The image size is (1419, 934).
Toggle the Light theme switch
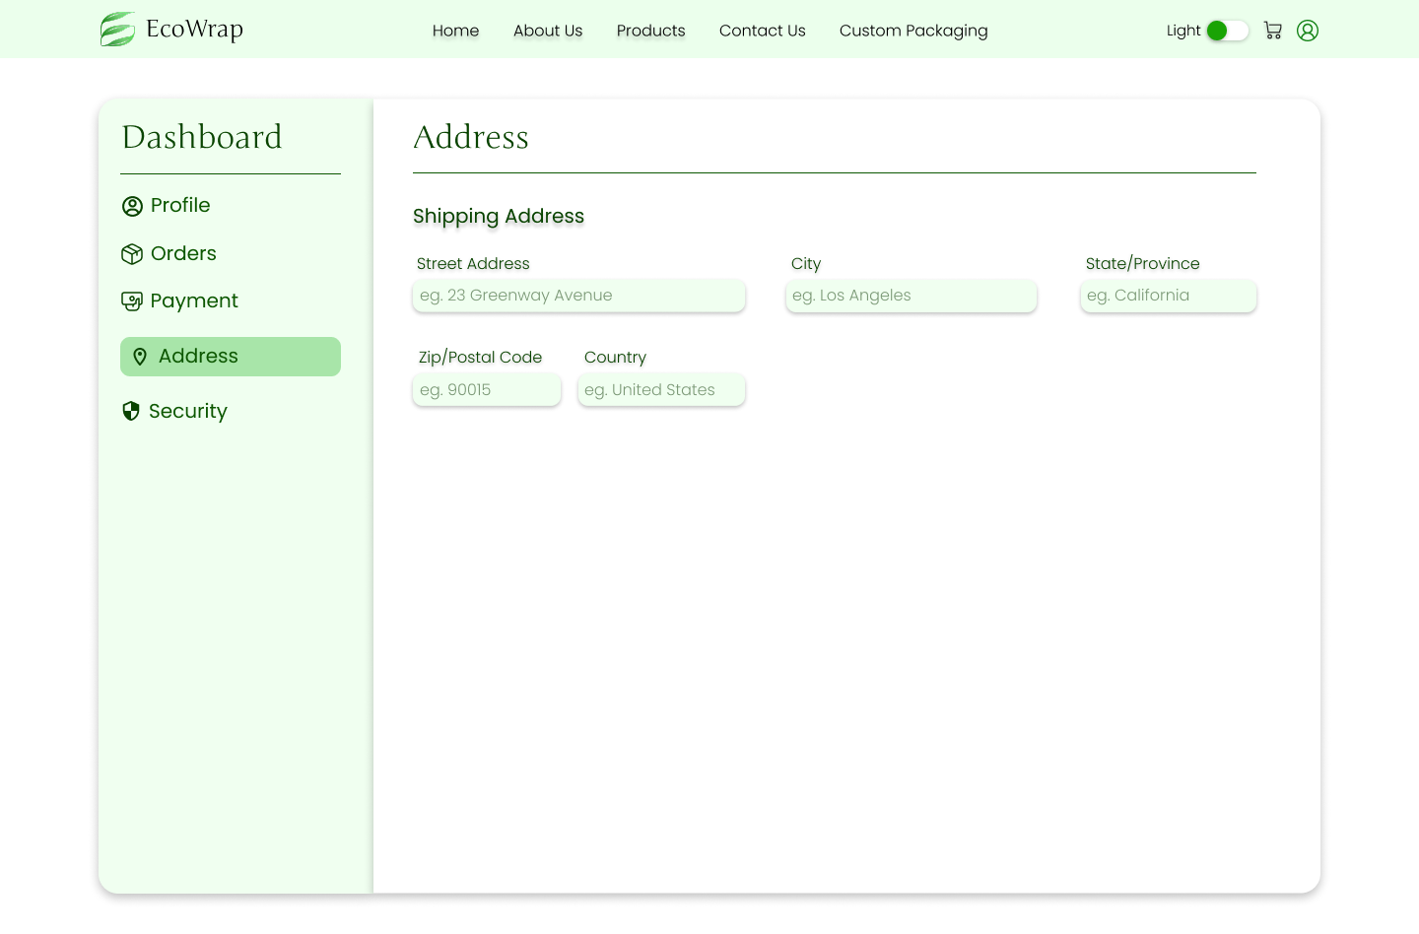(1227, 31)
